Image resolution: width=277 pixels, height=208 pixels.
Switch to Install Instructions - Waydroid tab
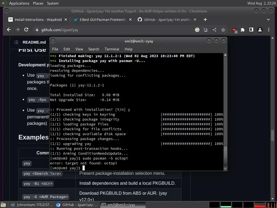(38, 19)
